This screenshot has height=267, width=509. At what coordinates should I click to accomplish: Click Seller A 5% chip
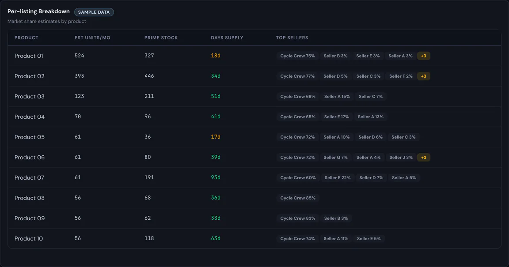[404, 177]
